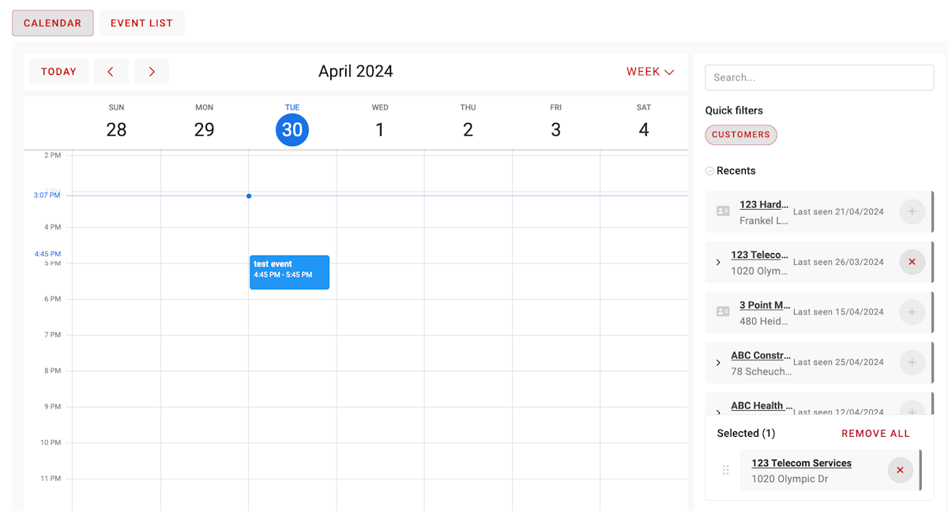Click the contact card icon for 3 Point M...
This screenshot has width=948, height=511.
click(x=723, y=311)
